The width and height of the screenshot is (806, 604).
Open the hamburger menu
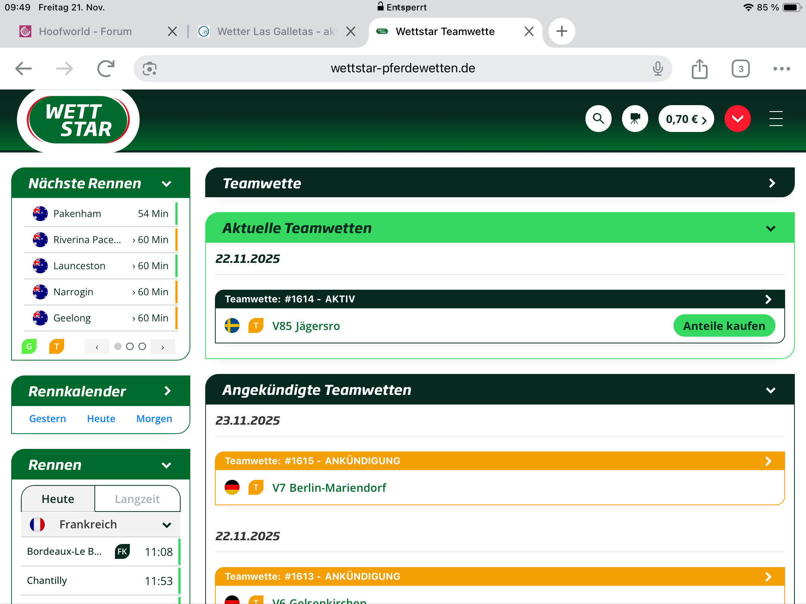tap(776, 119)
